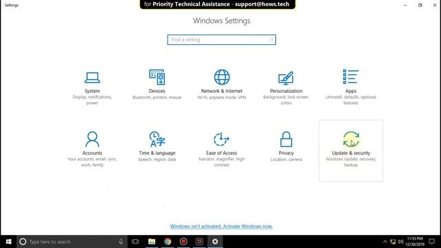Click the Cortana circle icon
This screenshot has width=441, height=248.
(23, 242)
